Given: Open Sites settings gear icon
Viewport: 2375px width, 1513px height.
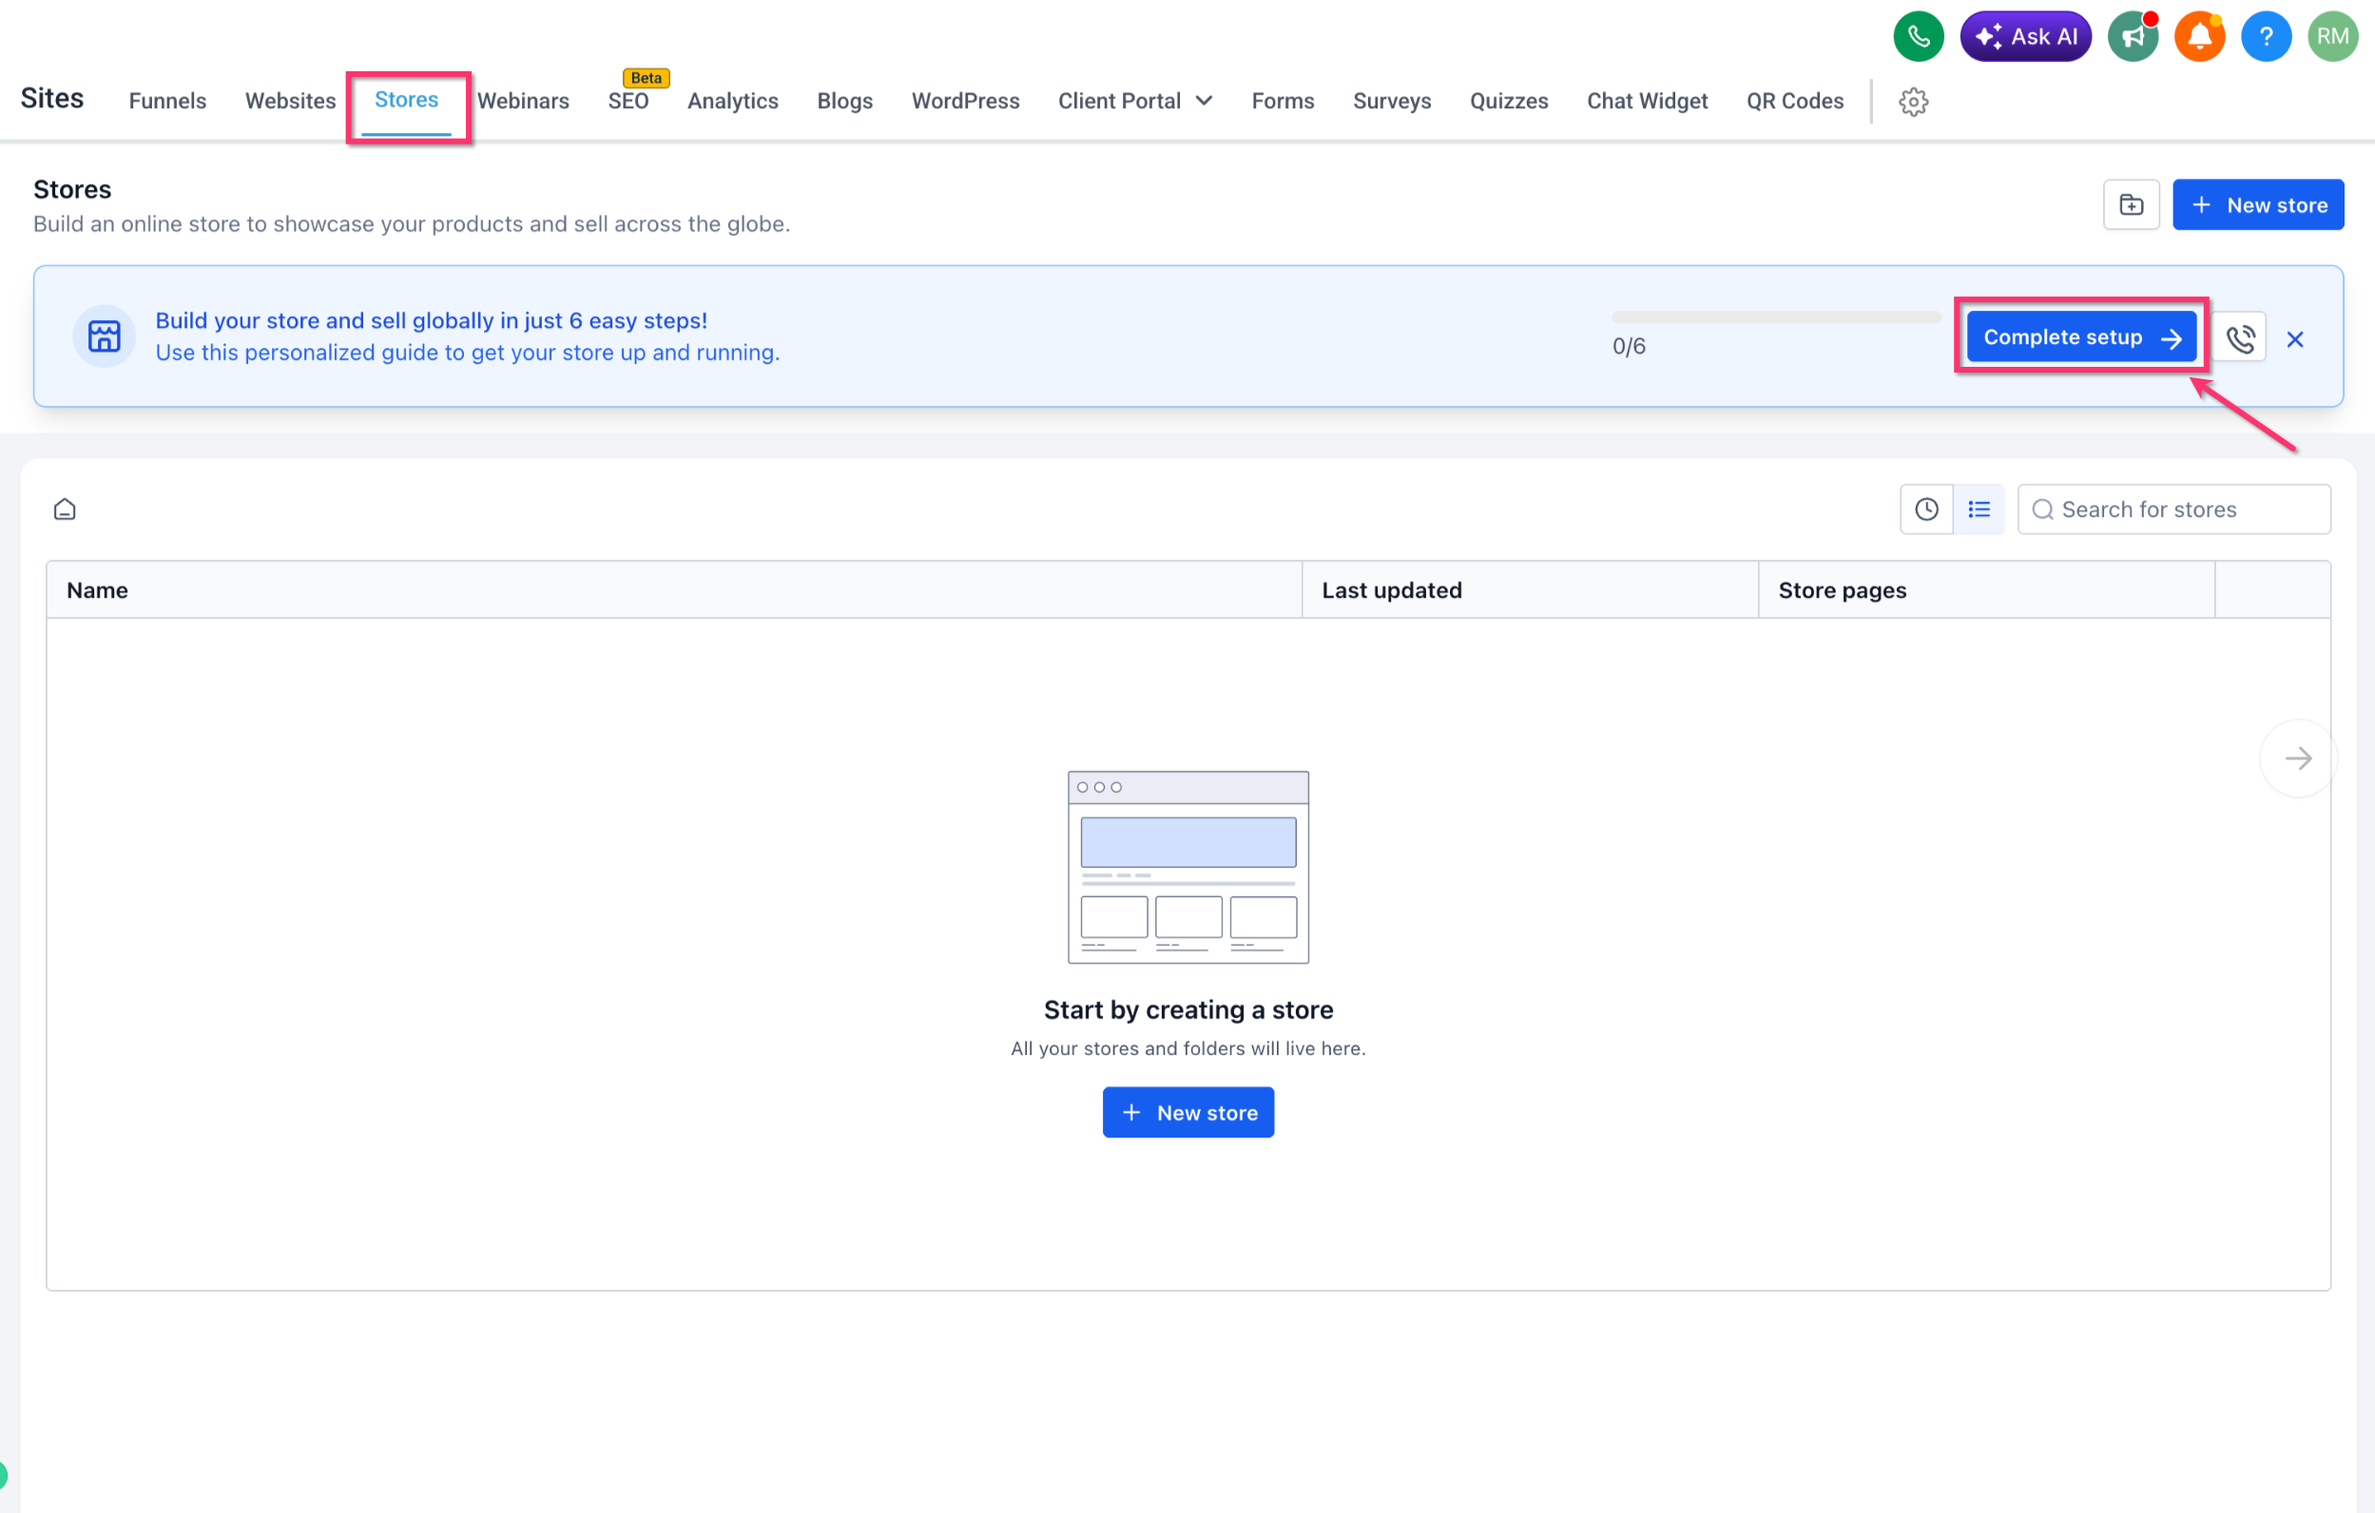Looking at the screenshot, I should coord(1912,101).
